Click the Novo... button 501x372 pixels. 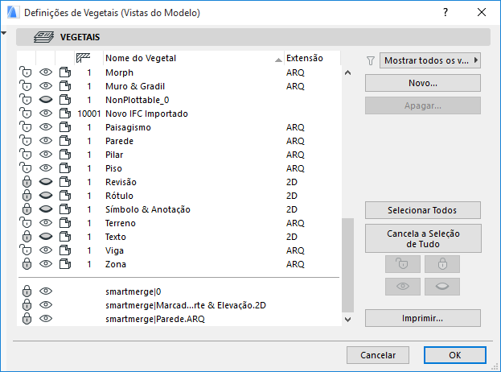pyautogui.click(x=422, y=83)
